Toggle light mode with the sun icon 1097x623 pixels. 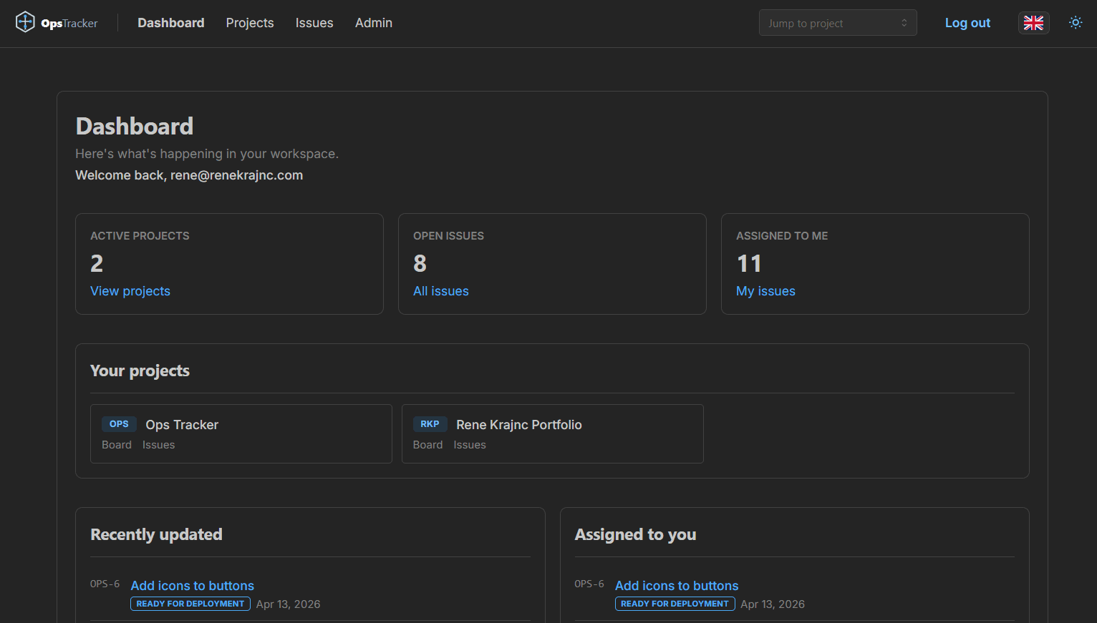1076,22
